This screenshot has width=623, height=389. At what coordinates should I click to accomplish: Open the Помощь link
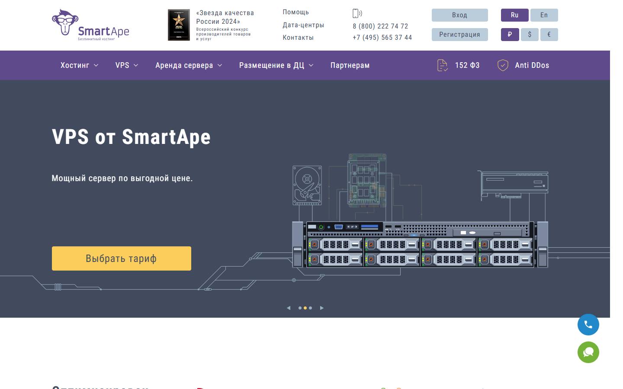pyautogui.click(x=296, y=12)
